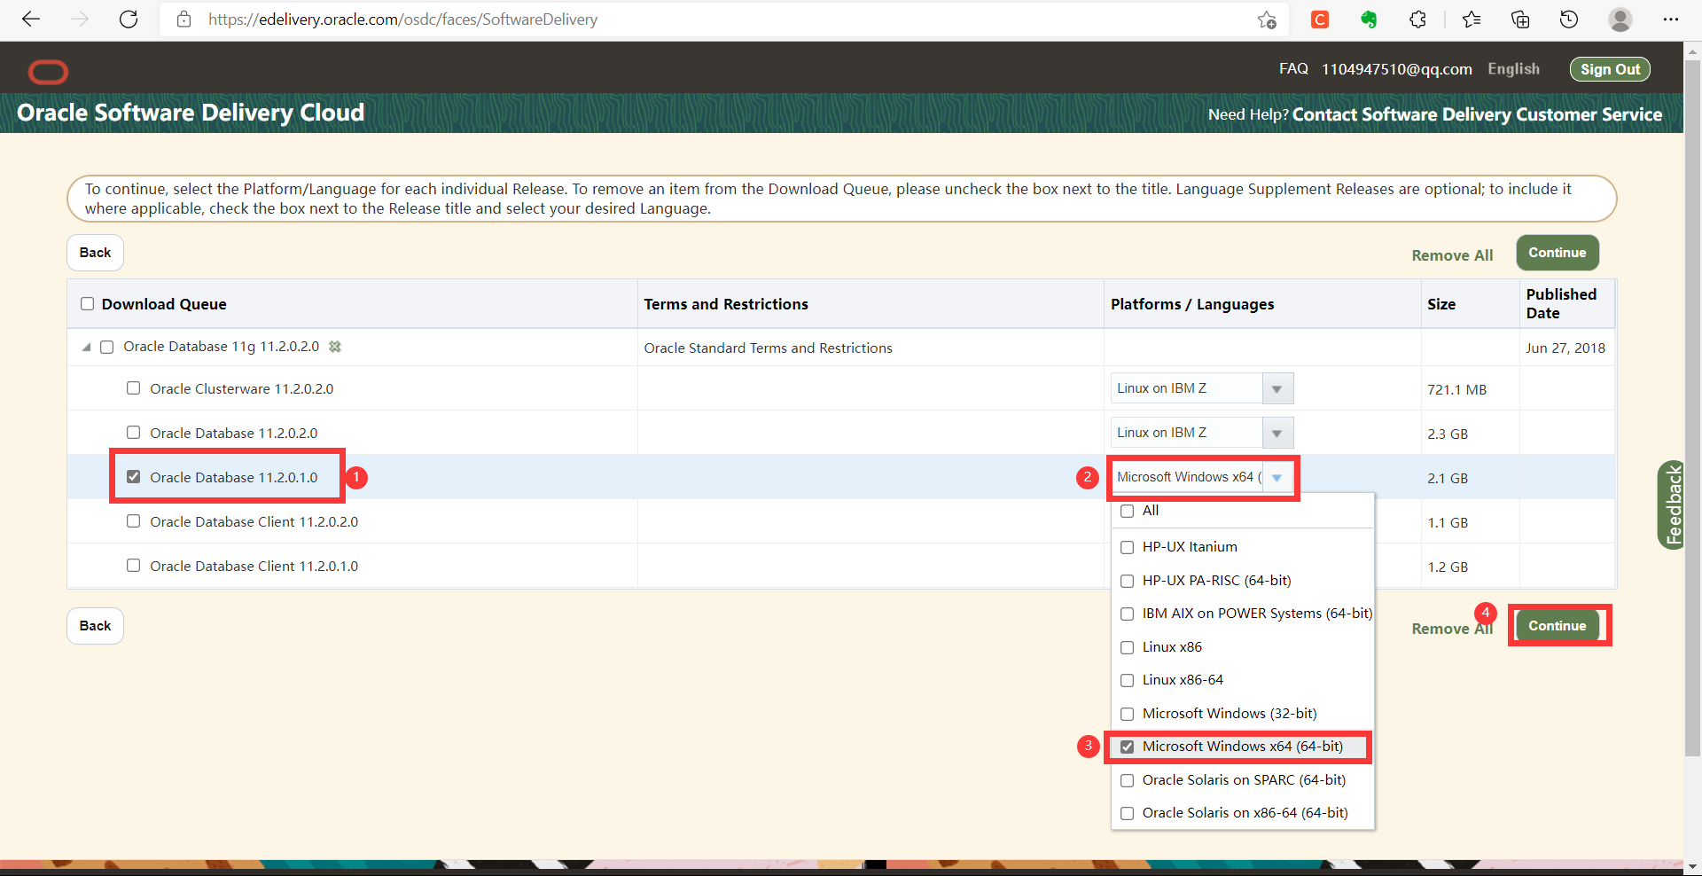Open platform dropdown for Oracle Clusterware row
Viewport: 1702px width, 876px height.
point(1276,388)
